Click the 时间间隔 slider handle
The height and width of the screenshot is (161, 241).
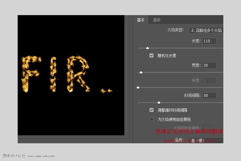pos(159,102)
